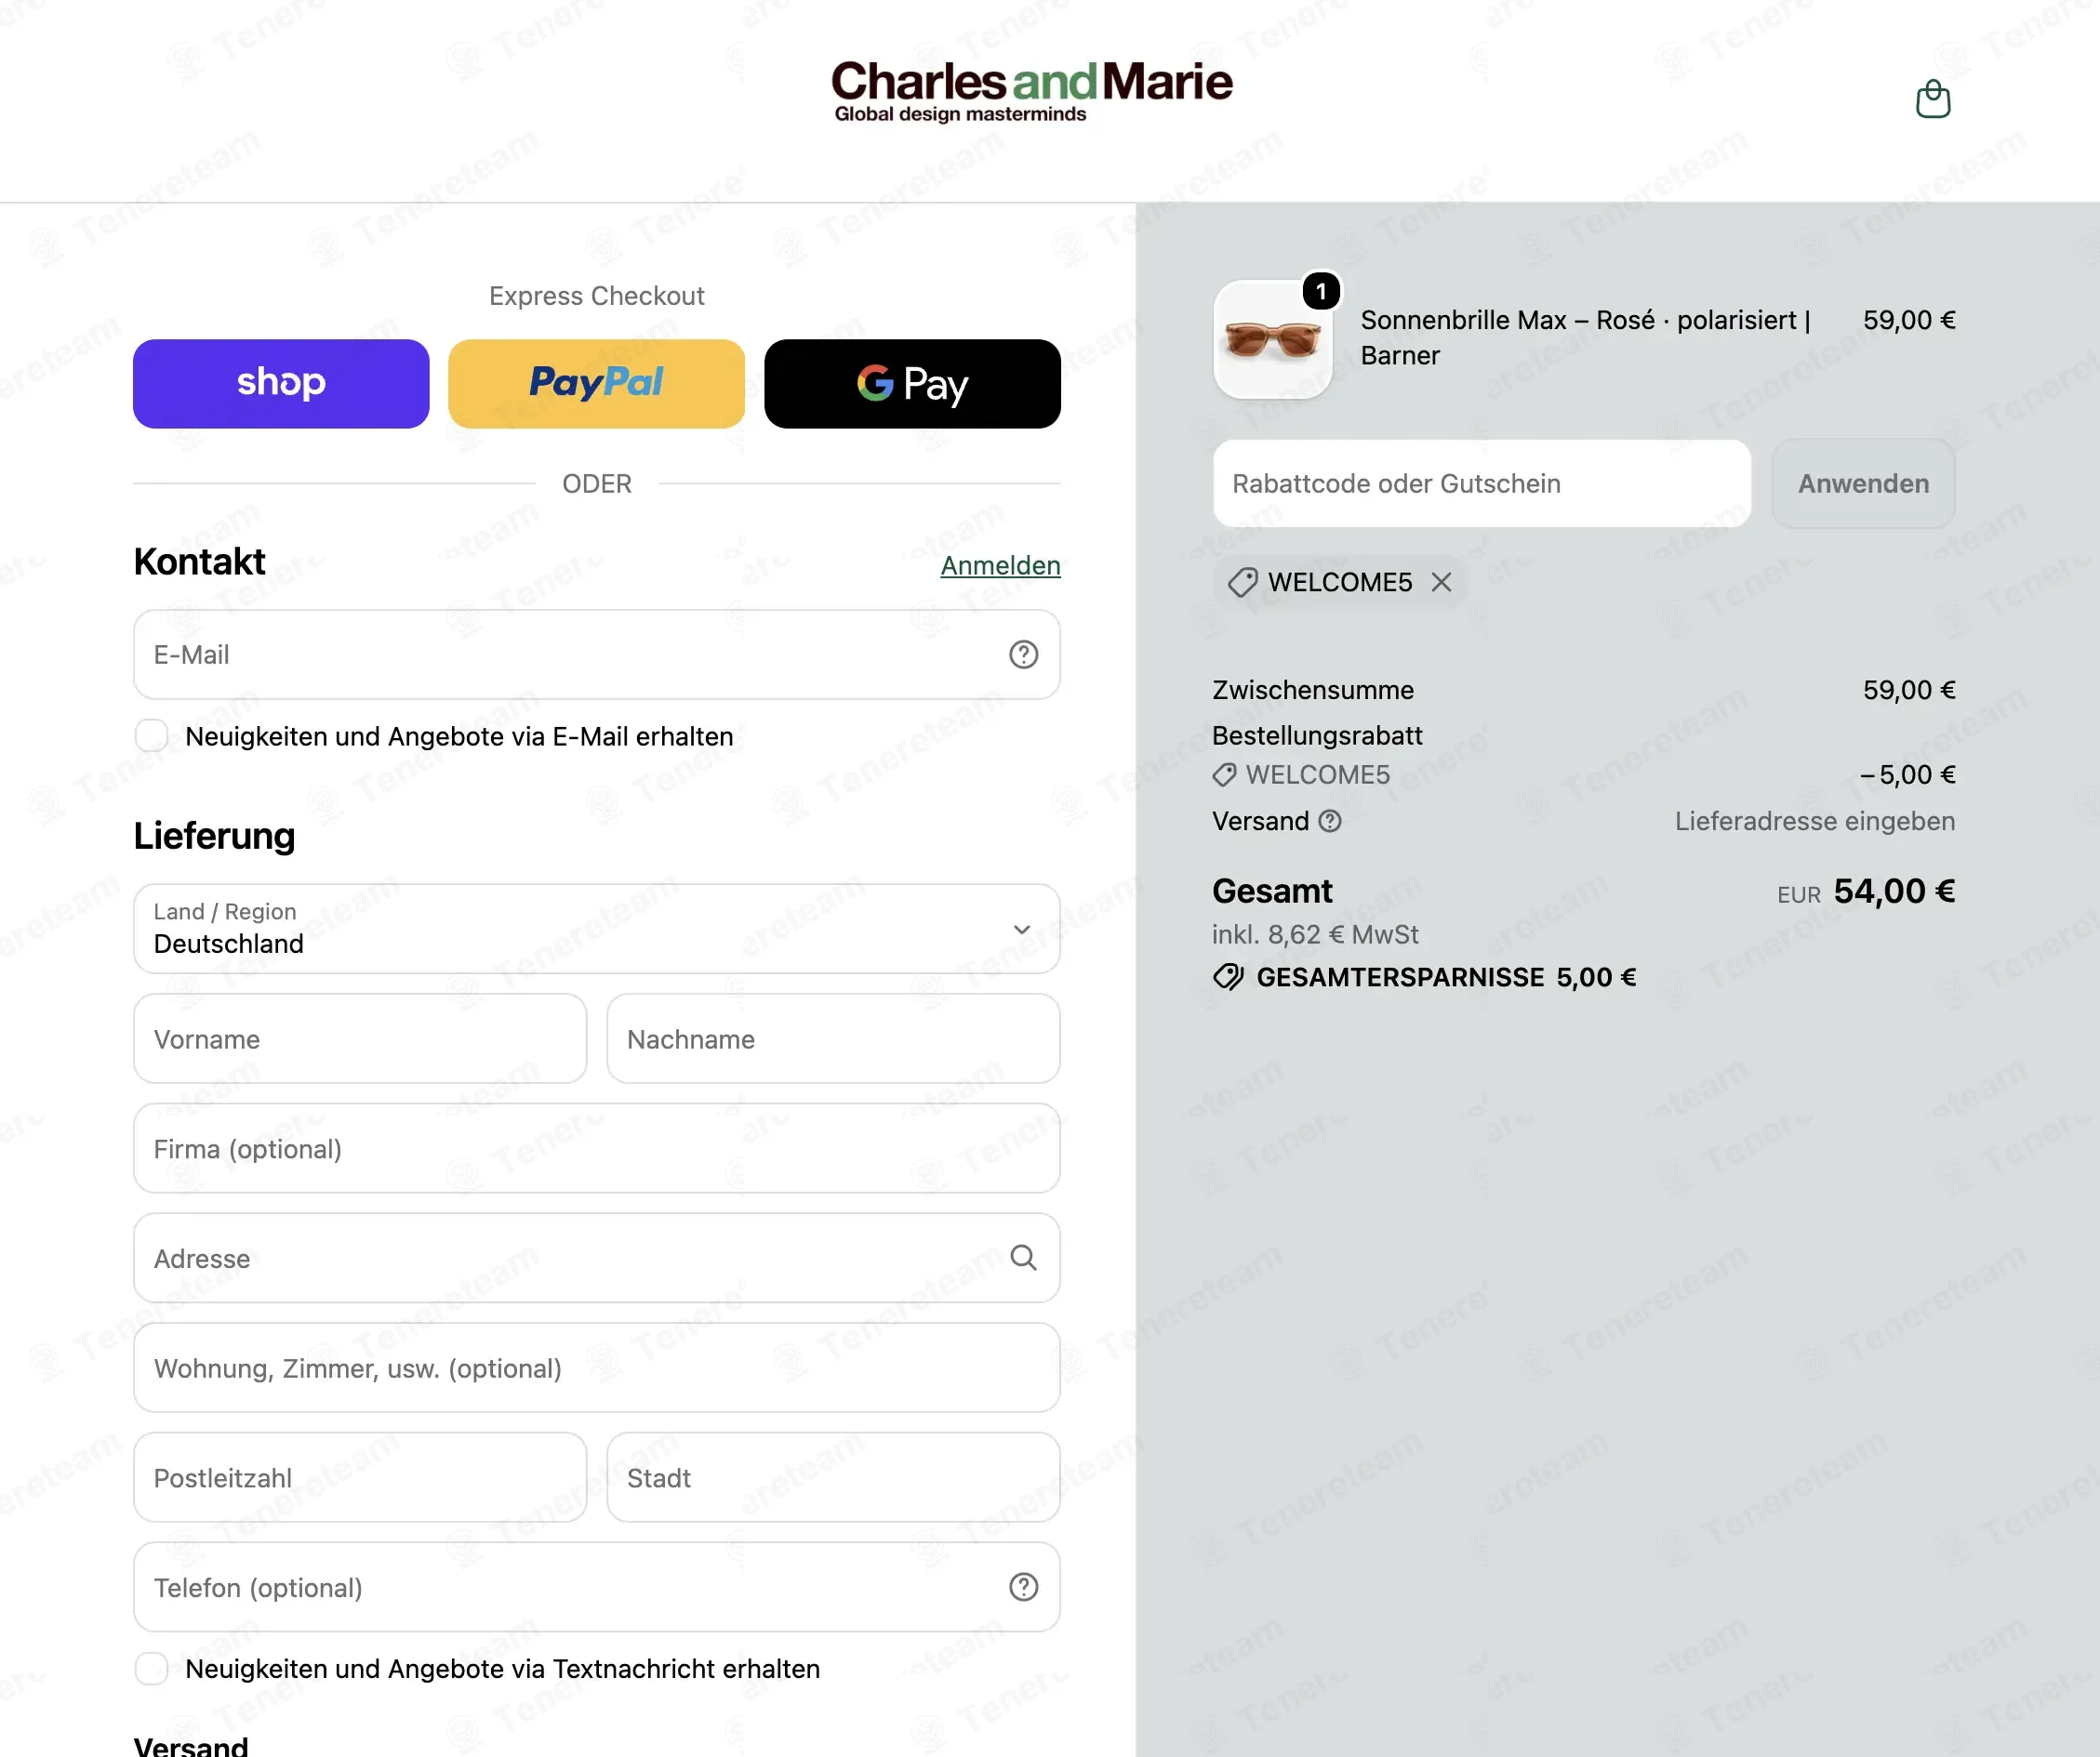Click the tag icon beside GESAMTERSPARNISSE

click(x=1228, y=977)
